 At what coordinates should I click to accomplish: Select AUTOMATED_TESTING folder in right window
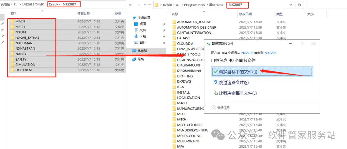coord(194,22)
